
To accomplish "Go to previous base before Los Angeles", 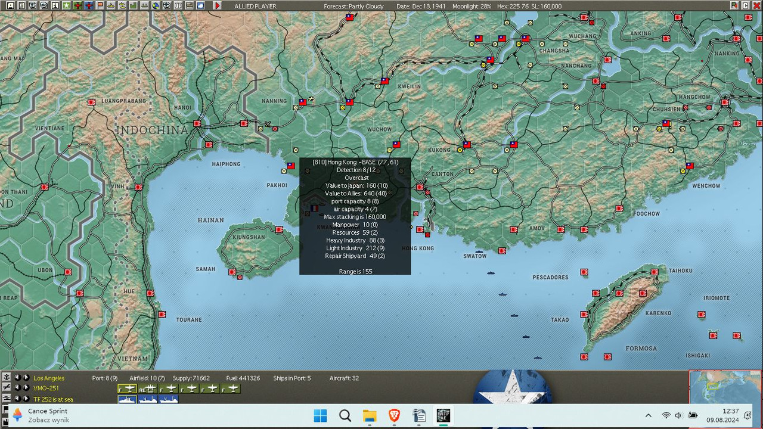I will 17,377.
